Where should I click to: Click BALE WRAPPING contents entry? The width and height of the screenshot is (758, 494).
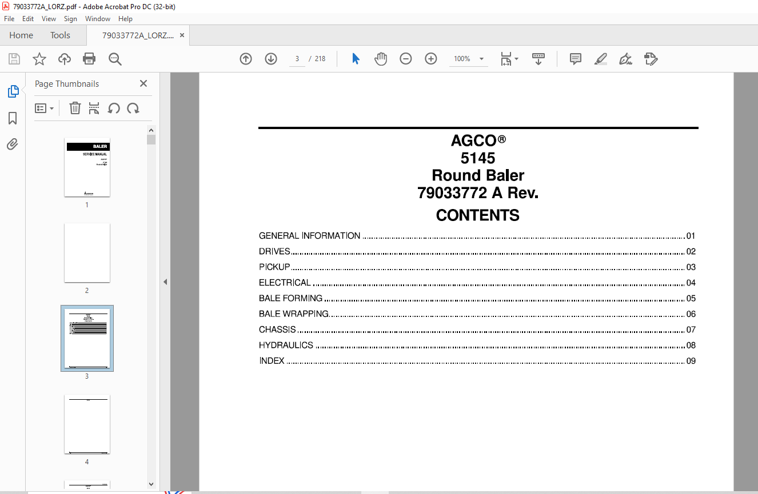(x=477, y=314)
